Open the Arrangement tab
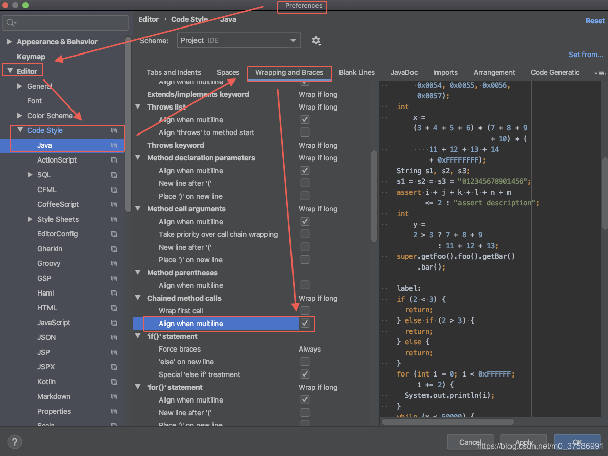The height and width of the screenshot is (456, 608). (x=494, y=72)
